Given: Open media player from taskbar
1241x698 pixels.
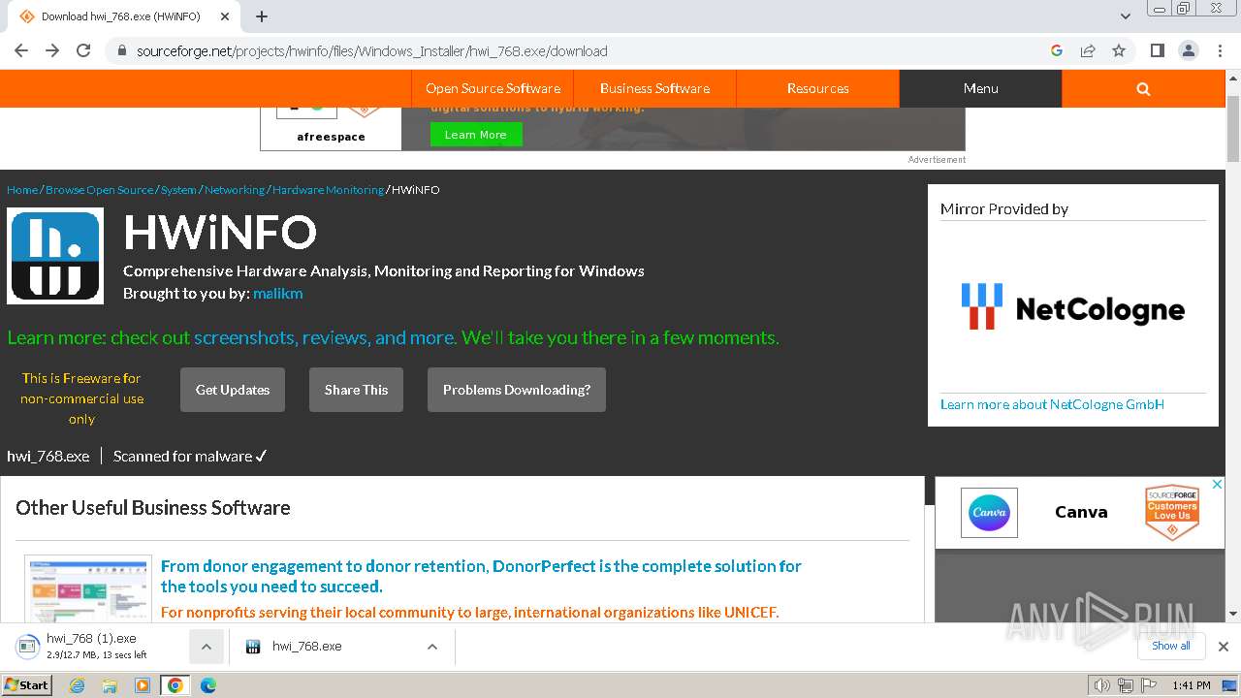Looking at the screenshot, I should [143, 685].
